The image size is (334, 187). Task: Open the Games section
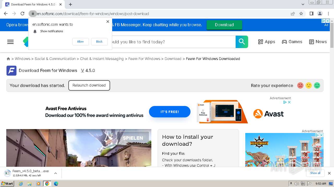[292, 42]
